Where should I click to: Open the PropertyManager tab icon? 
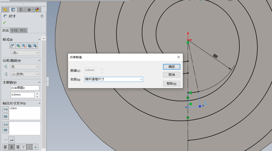(13, 10)
